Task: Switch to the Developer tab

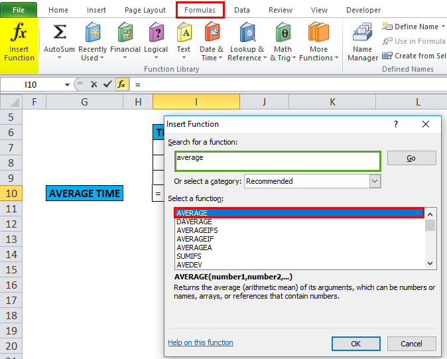Action: pos(363,10)
